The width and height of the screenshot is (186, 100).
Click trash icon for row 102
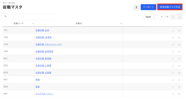click(x=179, y=37)
